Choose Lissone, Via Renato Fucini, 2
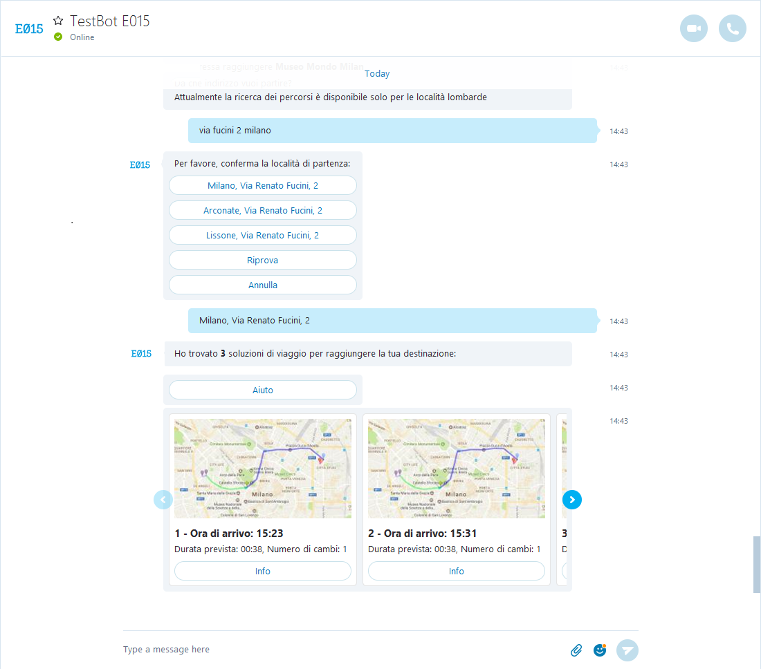Image resolution: width=761 pixels, height=669 pixels. coord(263,235)
